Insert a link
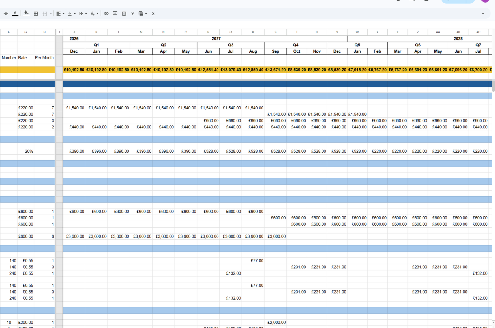This screenshot has height=328, width=495. click(106, 14)
